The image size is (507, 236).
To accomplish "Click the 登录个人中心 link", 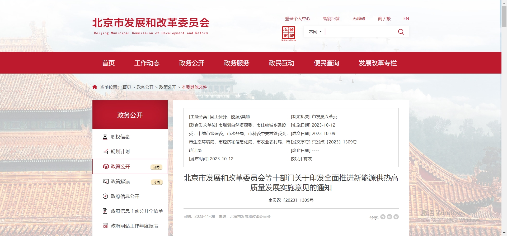I will point(298,18).
